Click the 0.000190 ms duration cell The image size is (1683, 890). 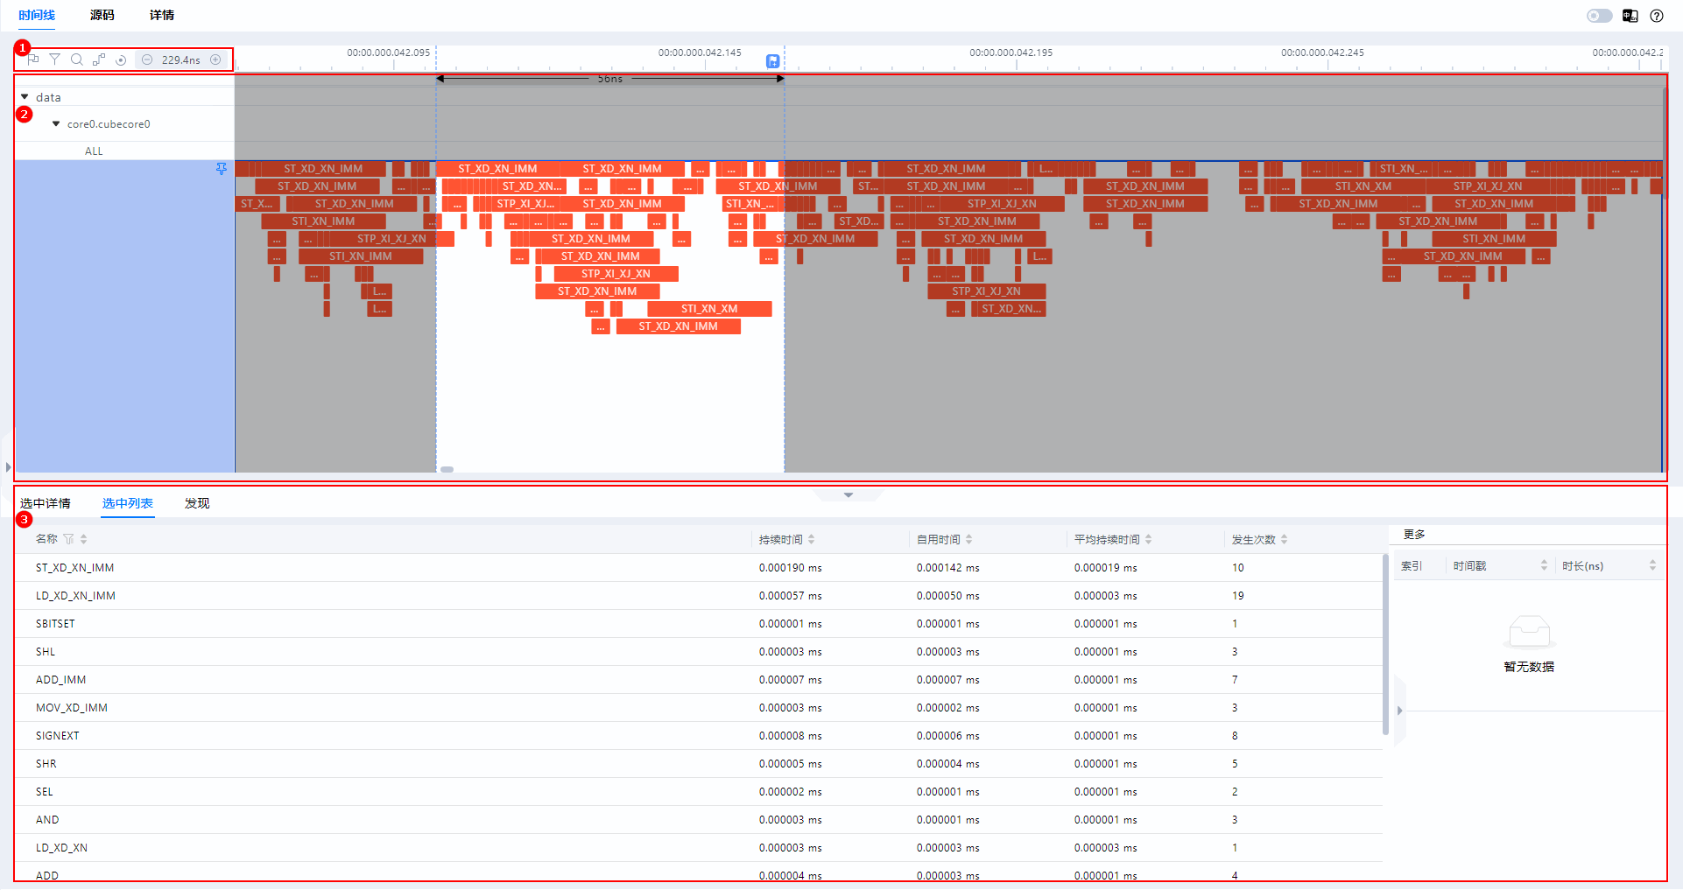pos(791,568)
